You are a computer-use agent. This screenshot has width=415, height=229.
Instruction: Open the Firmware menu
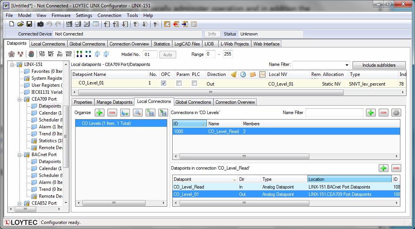(x=61, y=15)
